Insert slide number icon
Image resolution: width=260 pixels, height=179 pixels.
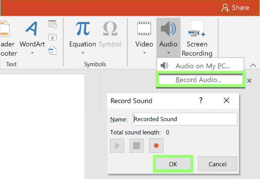tap(52, 37)
